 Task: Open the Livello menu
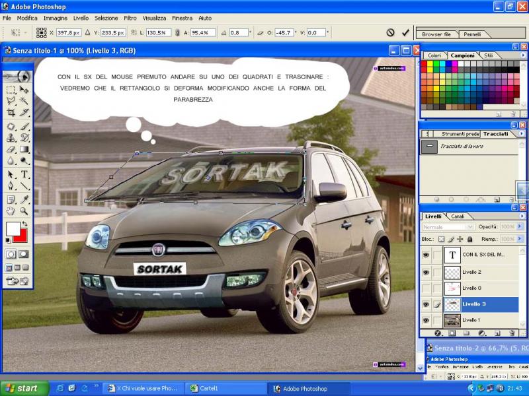(81, 18)
